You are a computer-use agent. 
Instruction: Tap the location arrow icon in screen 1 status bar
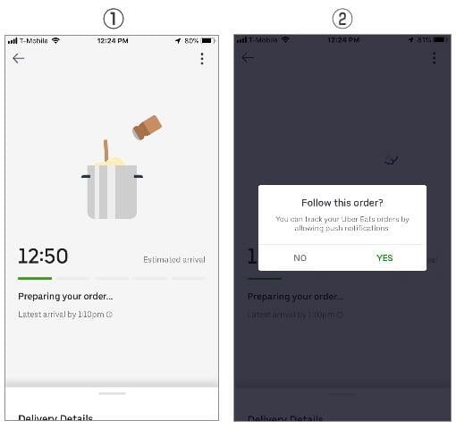(x=178, y=41)
